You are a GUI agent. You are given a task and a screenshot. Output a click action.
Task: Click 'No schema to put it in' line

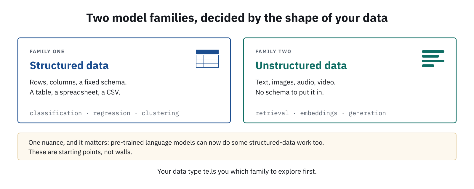[x=289, y=92]
